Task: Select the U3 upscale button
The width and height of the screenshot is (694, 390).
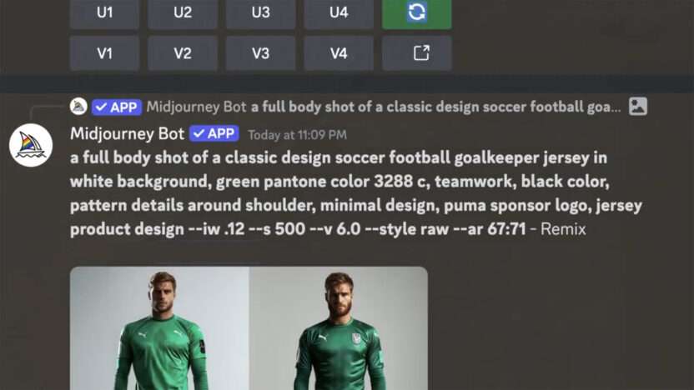Action: [261, 13]
